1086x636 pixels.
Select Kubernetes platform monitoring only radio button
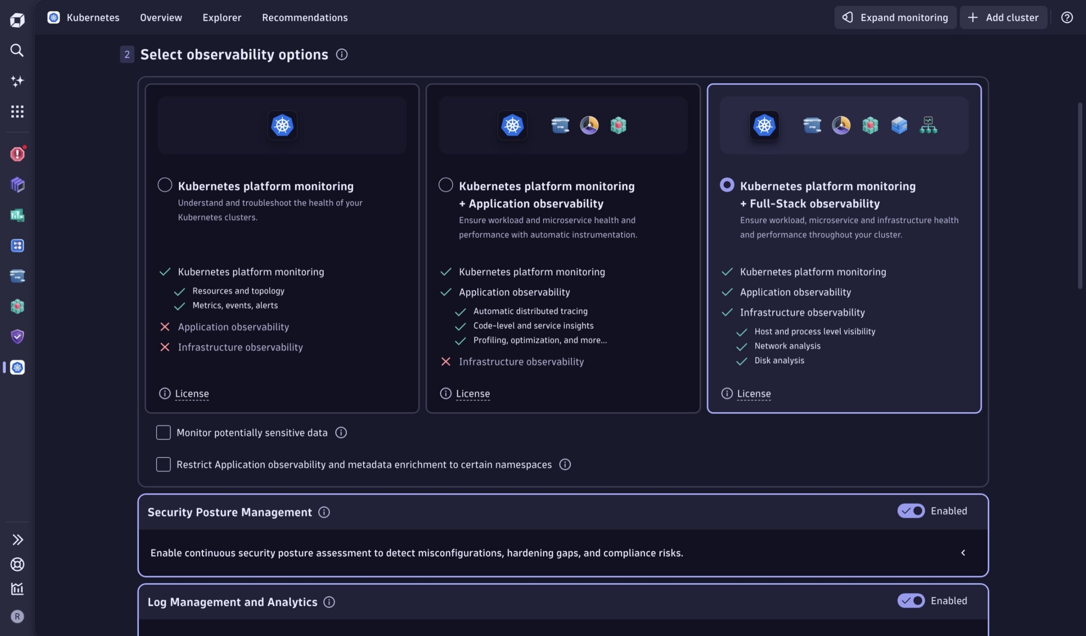pyautogui.click(x=165, y=185)
